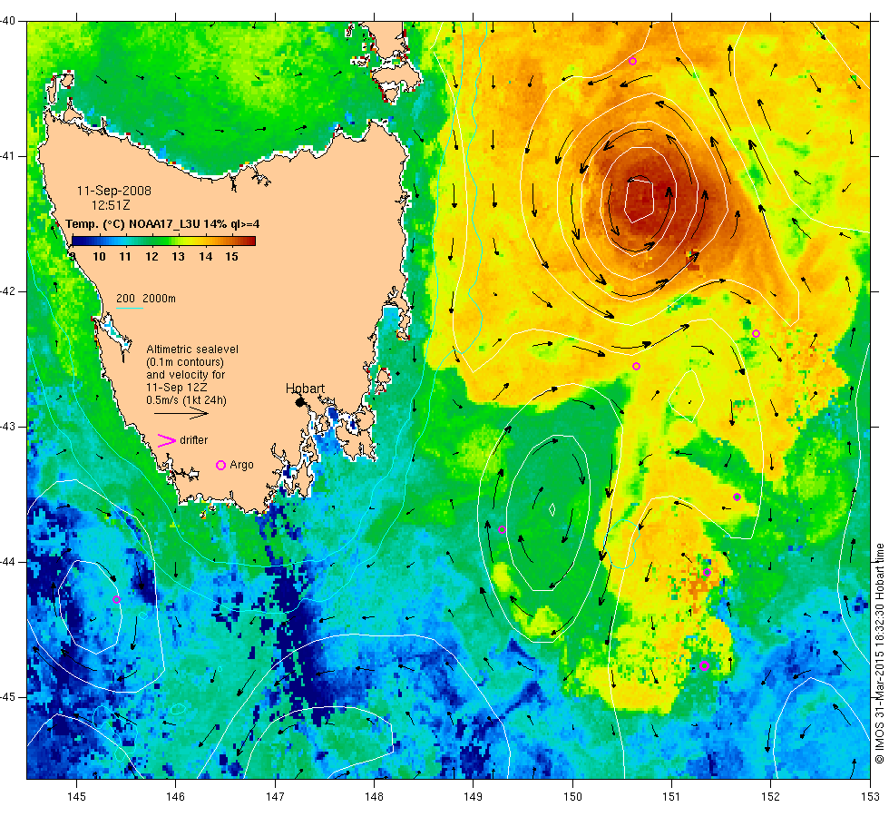Image resolution: width=889 pixels, height=817 pixels.
Task: Click the longitude label 145
Action: coord(76,797)
